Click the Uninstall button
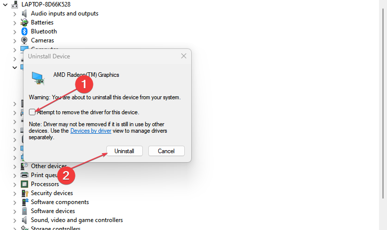This screenshot has height=230, width=387. pos(124,151)
